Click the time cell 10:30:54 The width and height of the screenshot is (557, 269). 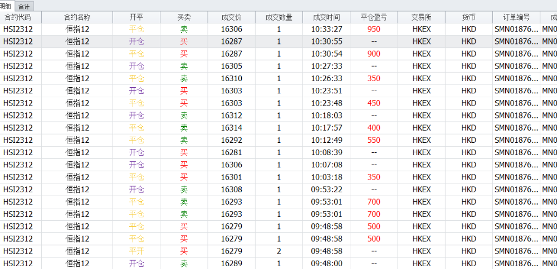point(327,54)
